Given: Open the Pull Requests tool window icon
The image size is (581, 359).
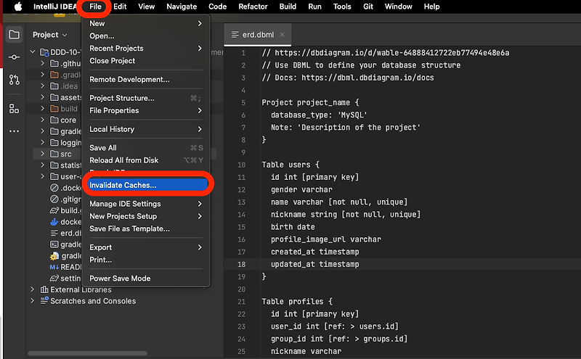Looking at the screenshot, I should tap(14, 80).
